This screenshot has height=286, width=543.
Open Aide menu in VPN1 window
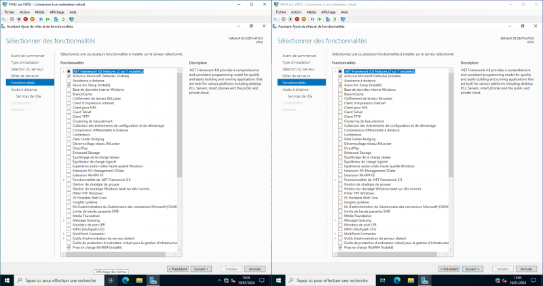[x=344, y=12]
